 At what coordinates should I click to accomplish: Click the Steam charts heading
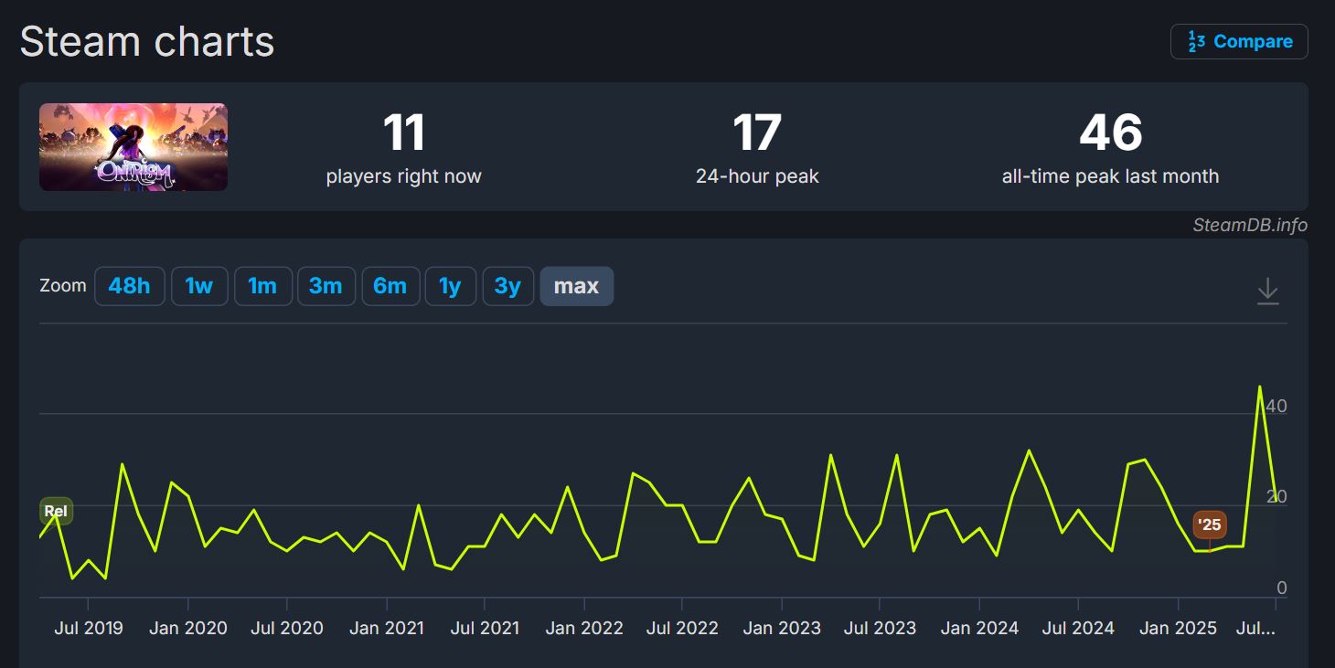point(147,41)
